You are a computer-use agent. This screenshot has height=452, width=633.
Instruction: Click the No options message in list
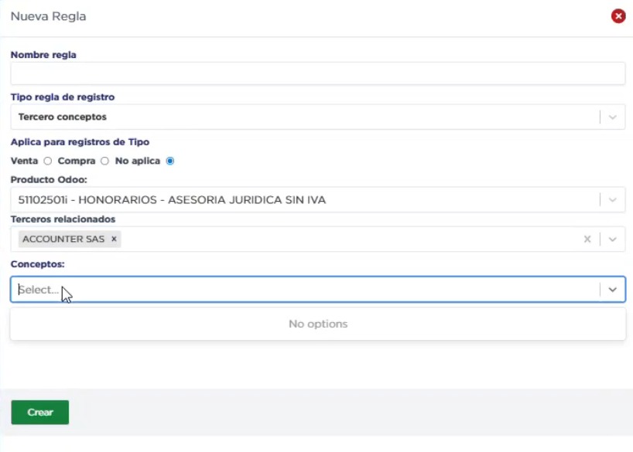[317, 324]
